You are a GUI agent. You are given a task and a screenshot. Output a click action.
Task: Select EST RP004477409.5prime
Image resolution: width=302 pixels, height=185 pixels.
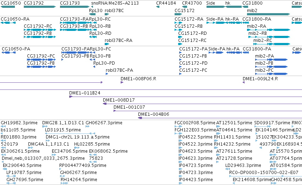coord(83,166)
